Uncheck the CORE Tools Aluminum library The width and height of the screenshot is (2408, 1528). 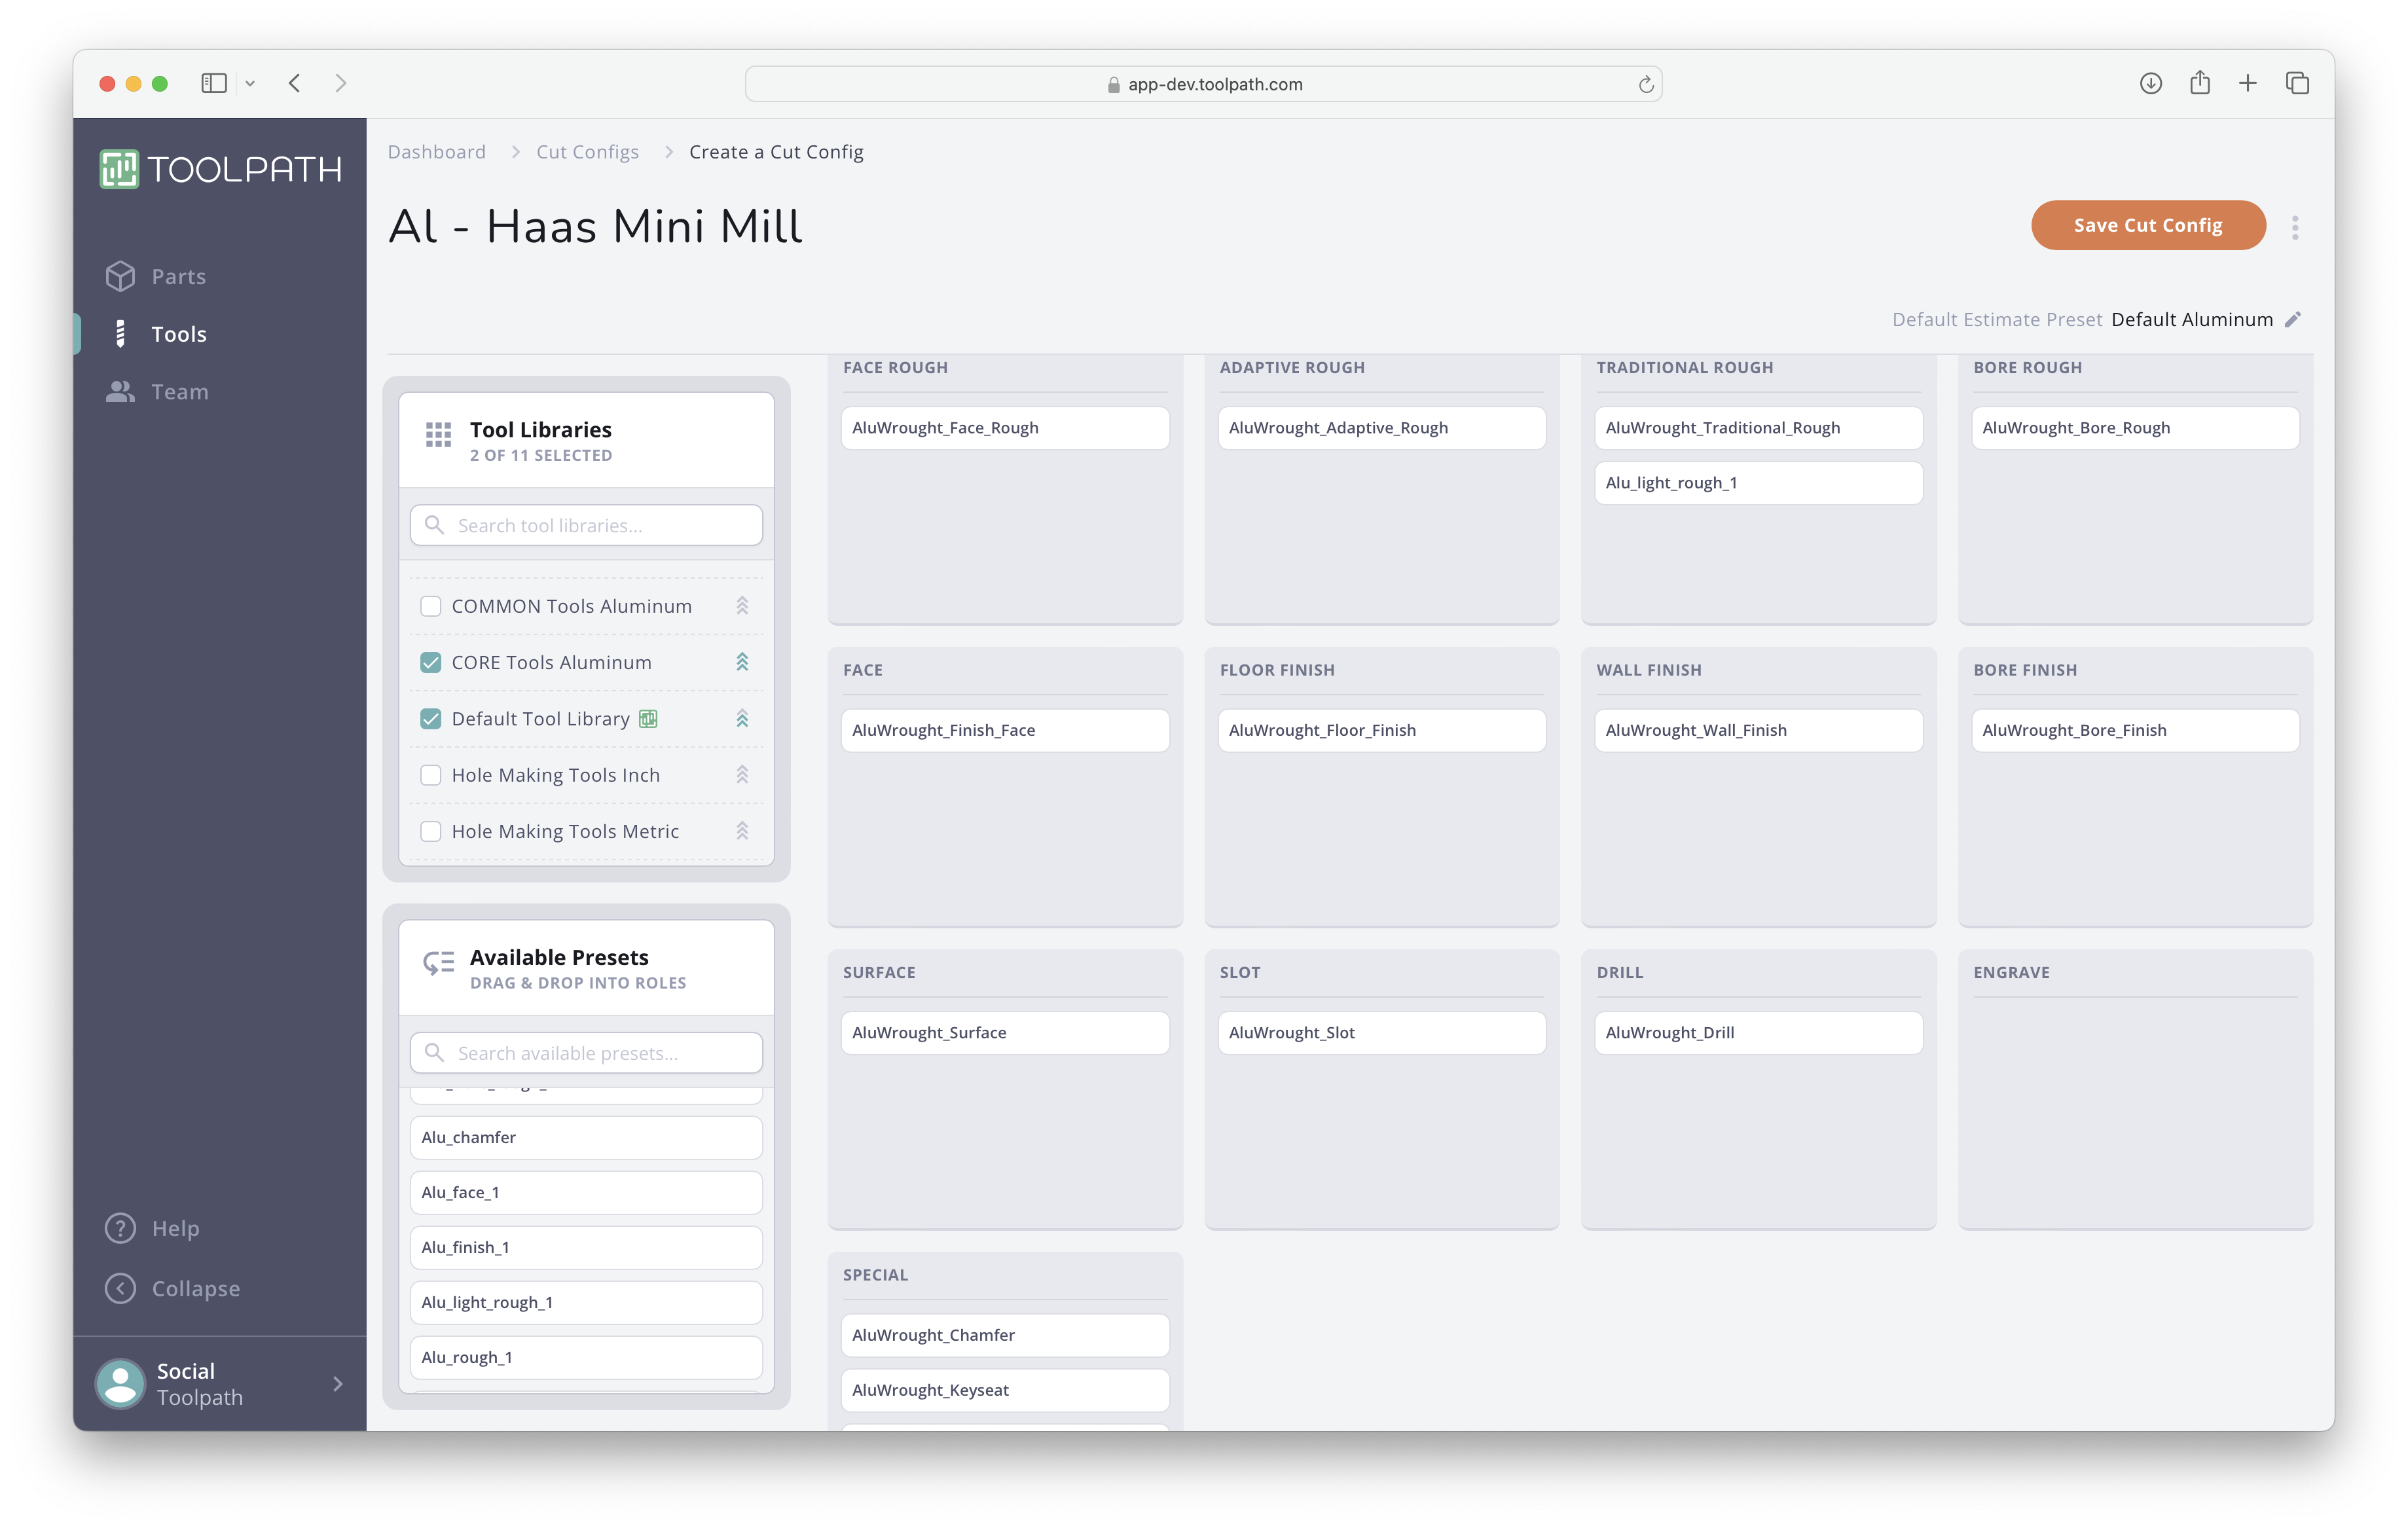430,662
